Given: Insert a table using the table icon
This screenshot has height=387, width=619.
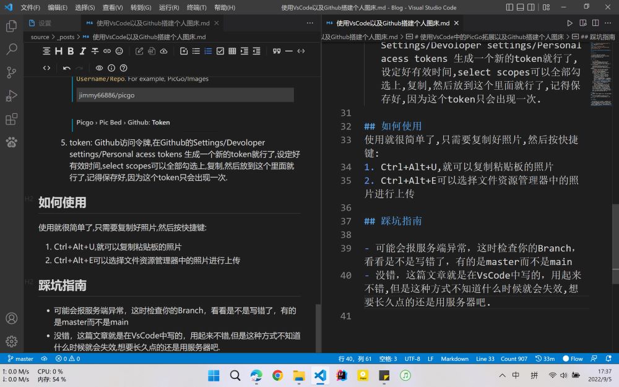Looking at the screenshot, I should pos(232,51).
